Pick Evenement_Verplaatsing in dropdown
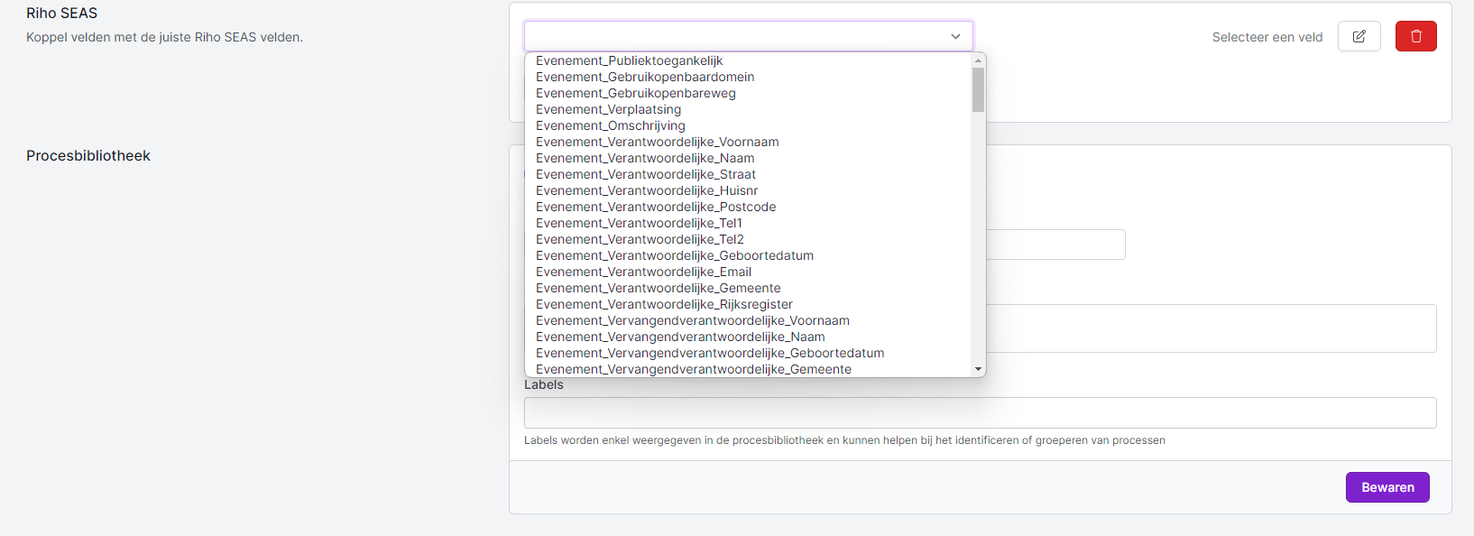 [608, 109]
